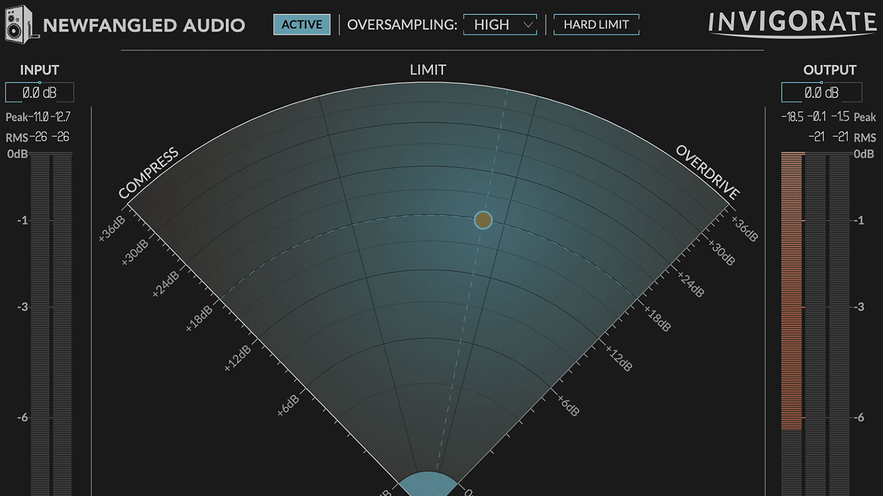The height and width of the screenshot is (496, 883).
Task: Click the orange control puck in the arc
Action: coord(483,220)
